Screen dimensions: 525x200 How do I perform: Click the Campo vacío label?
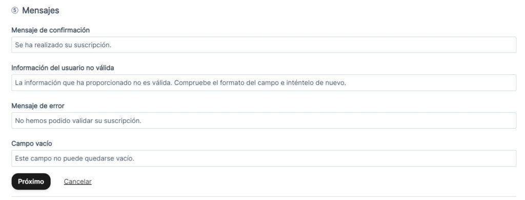[32, 144]
